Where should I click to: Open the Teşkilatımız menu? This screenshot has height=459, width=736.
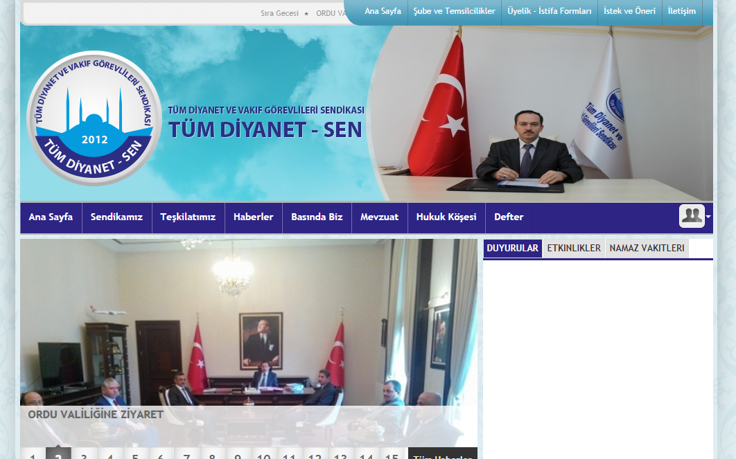pyautogui.click(x=188, y=217)
